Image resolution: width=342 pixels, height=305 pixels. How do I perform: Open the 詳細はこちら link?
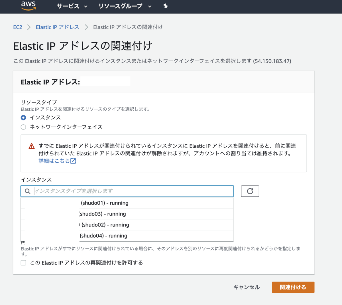pos(54,161)
